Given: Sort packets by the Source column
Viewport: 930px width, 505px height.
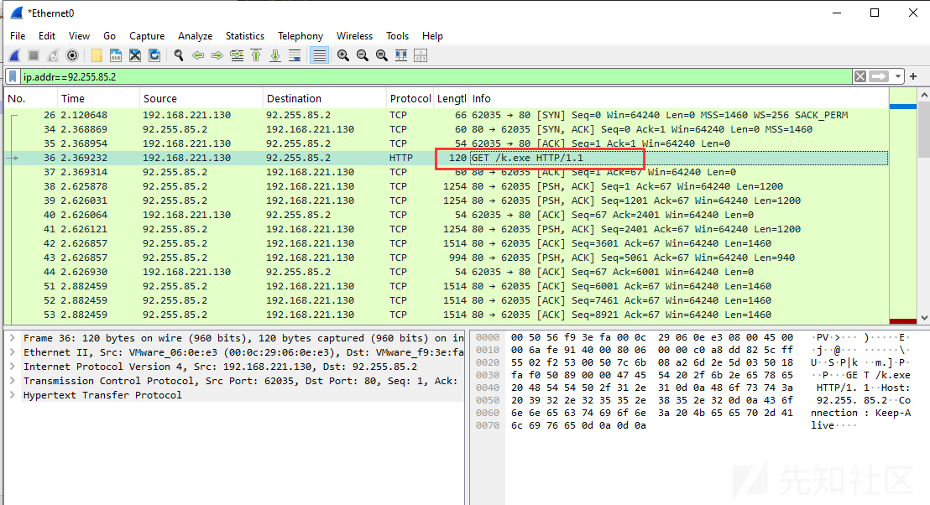Looking at the screenshot, I should (201, 98).
